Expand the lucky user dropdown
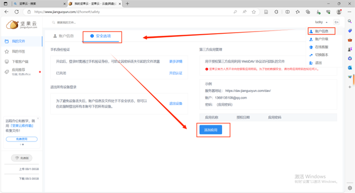This screenshot has width=355, height=193. click(321, 22)
